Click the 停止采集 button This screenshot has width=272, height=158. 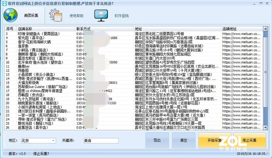[x=250, y=140]
